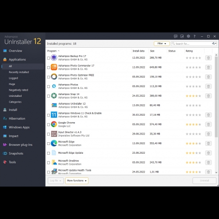
Task: Open the Filter dropdown
Action: (x=162, y=43)
